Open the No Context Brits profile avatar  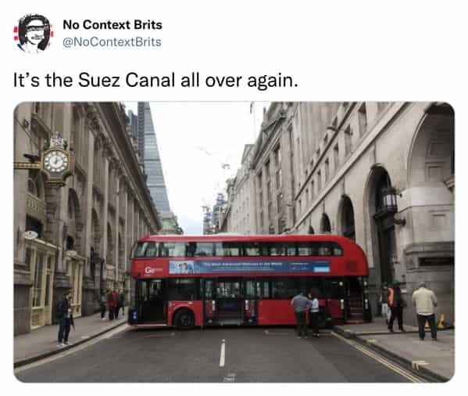[x=34, y=34]
